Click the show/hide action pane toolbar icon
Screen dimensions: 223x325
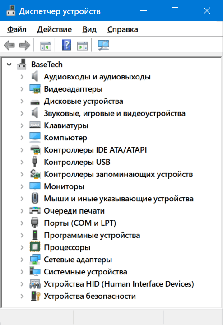tap(82, 46)
